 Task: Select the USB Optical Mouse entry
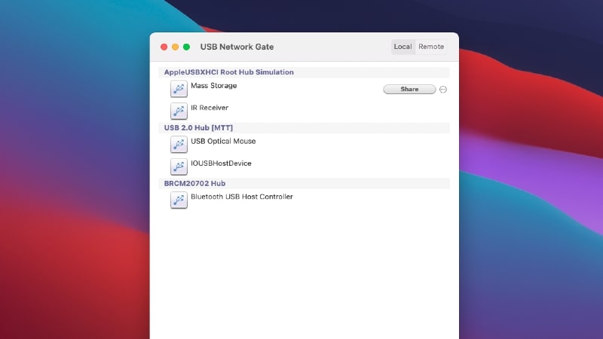(x=223, y=141)
